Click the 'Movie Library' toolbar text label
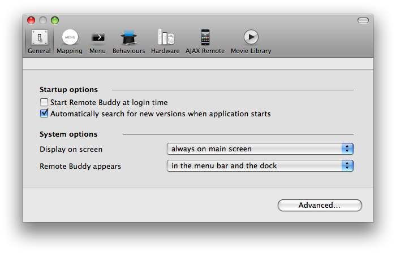Screen dimensions: 396x253 (251, 51)
